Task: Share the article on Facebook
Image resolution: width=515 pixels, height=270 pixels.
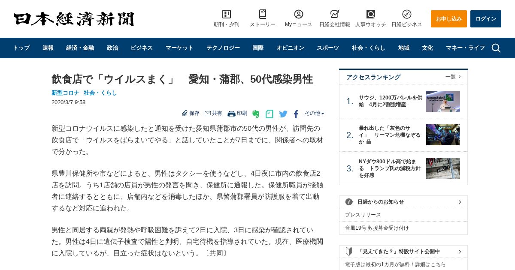Action: point(296,114)
